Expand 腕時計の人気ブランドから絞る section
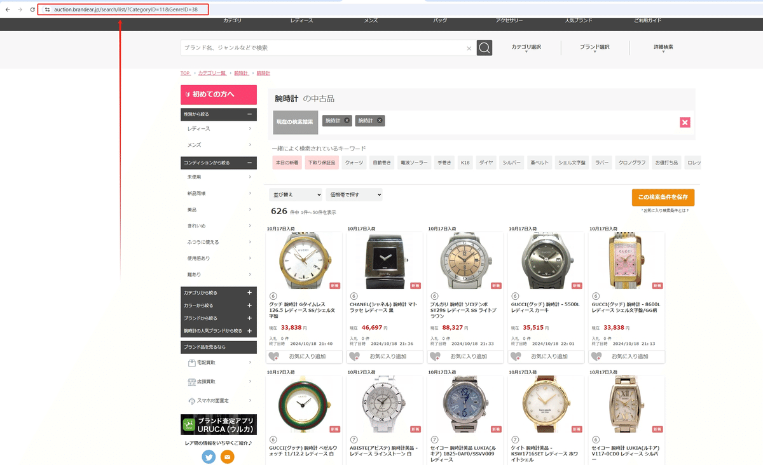The image size is (763, 465). pyautogui.click(x=250, y=331)
